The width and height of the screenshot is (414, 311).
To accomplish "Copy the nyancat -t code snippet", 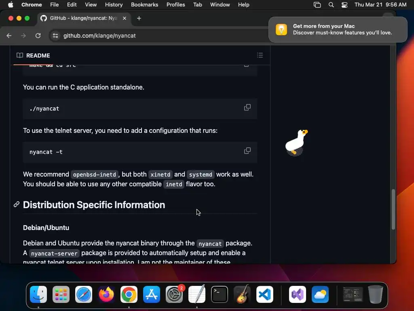I will [x=247, y=151].
